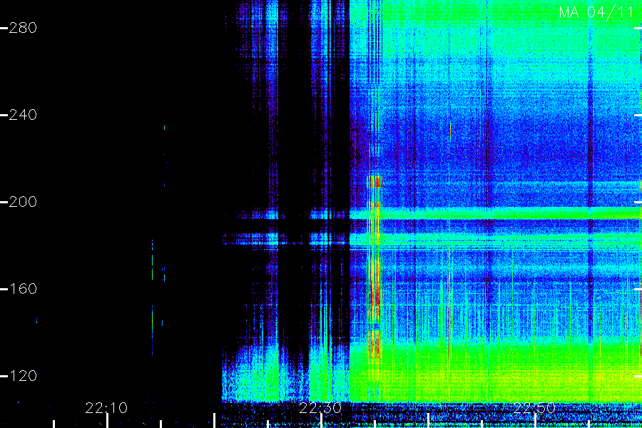Click the 120 frequency axis label

coord(23,376)
